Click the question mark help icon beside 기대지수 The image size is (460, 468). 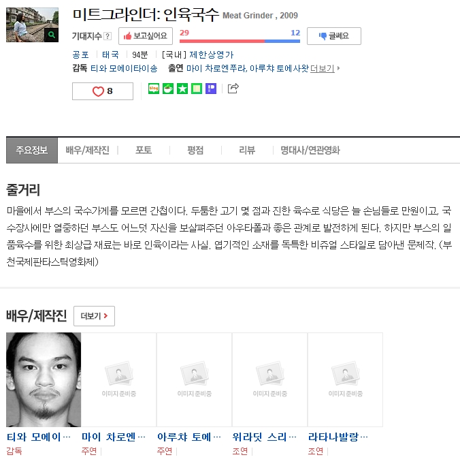(x=108, y=36)
